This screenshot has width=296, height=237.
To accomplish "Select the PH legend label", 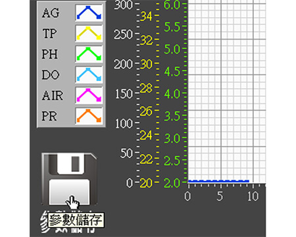I will click(x=50, y=54).
